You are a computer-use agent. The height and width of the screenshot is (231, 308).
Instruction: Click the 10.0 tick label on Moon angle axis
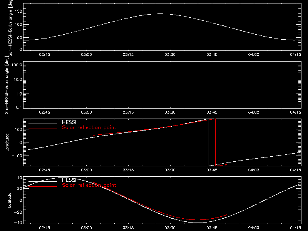(x=18, y=79)
